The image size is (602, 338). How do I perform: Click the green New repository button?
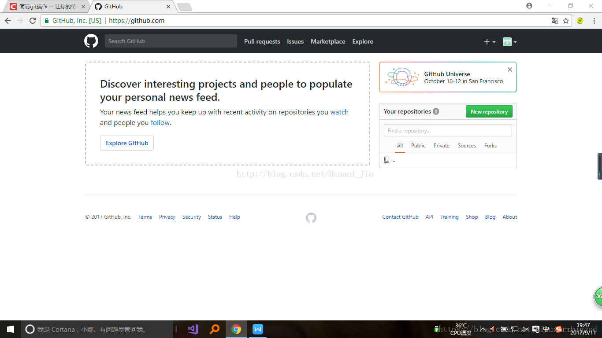coord(489,112)
